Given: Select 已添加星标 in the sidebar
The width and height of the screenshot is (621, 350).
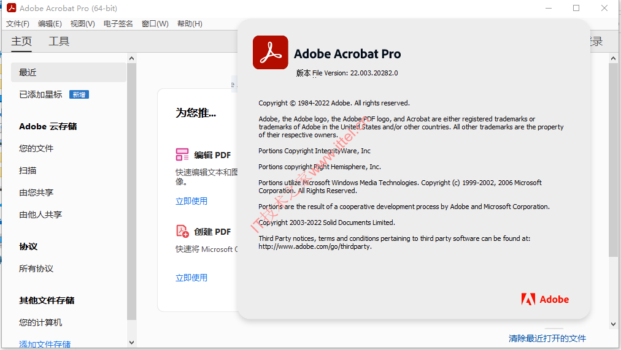Looking at the screenshot, I should (40, 94).
